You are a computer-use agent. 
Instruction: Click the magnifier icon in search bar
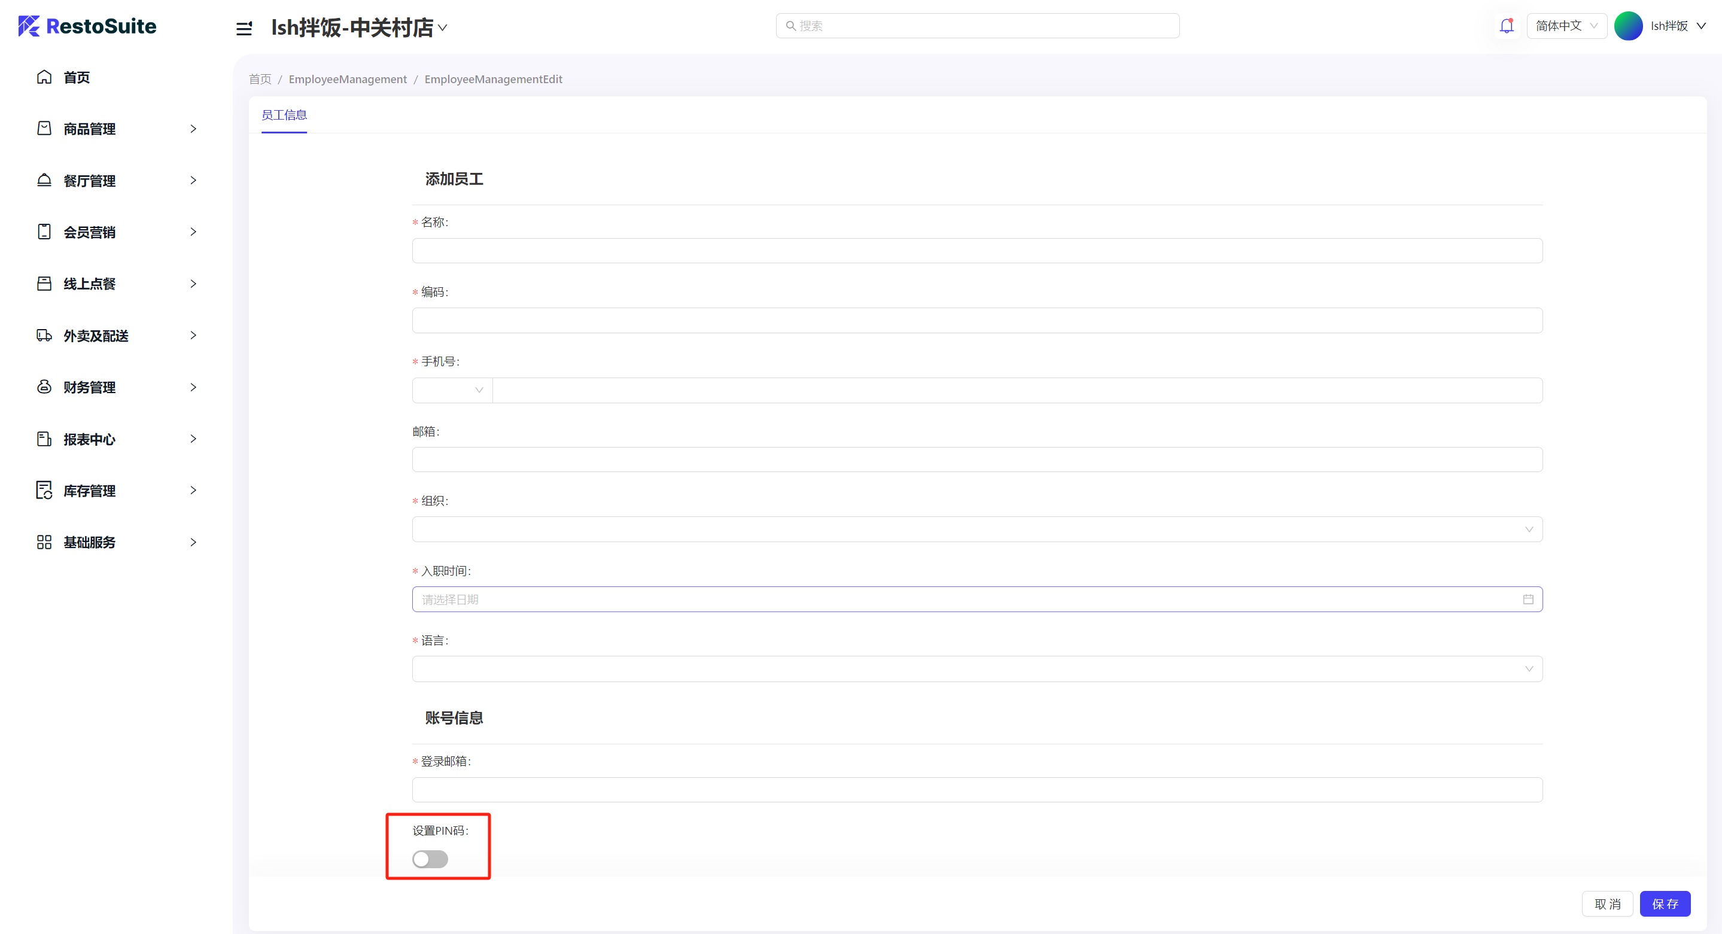tap(791, 25)
